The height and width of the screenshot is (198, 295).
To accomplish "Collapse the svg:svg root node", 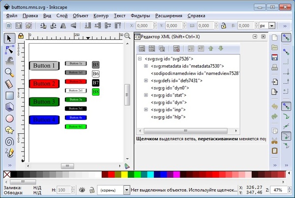I will pos(140,59).
